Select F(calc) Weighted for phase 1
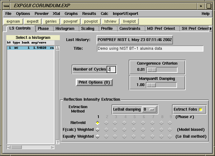Viewport: 215px width, 156px height. tap(98, 130)
